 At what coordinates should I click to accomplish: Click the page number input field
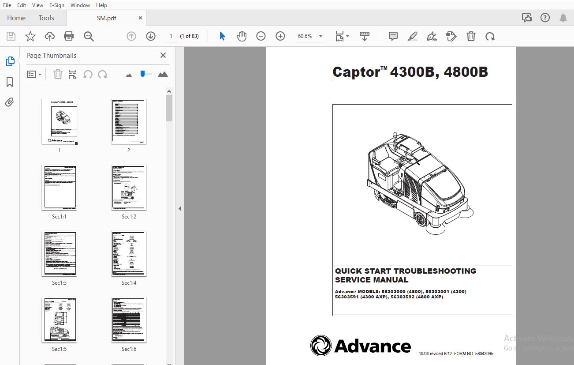(171, 36)
